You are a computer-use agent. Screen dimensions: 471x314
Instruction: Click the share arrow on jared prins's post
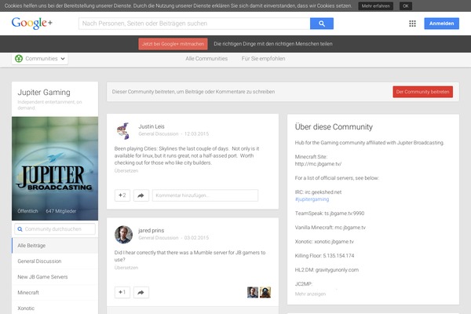click(x=141, y=292)
